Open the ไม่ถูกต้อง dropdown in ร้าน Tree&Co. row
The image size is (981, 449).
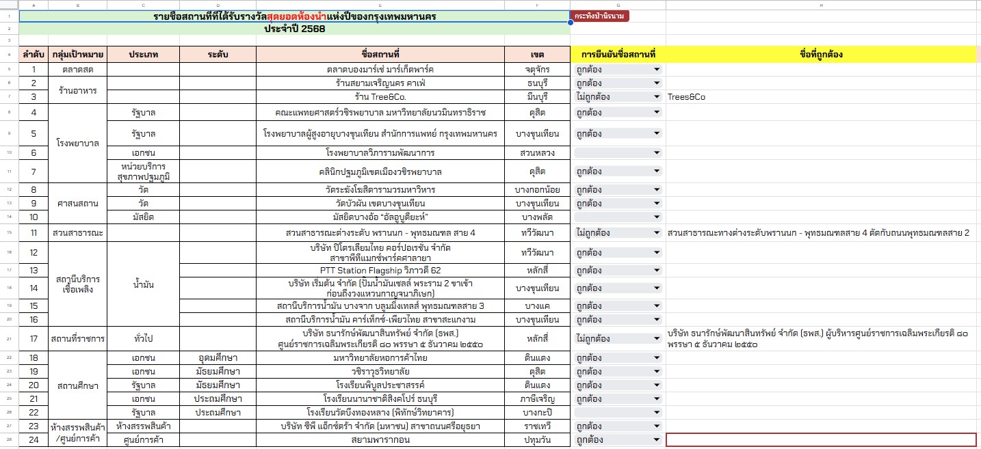[618, 97]
